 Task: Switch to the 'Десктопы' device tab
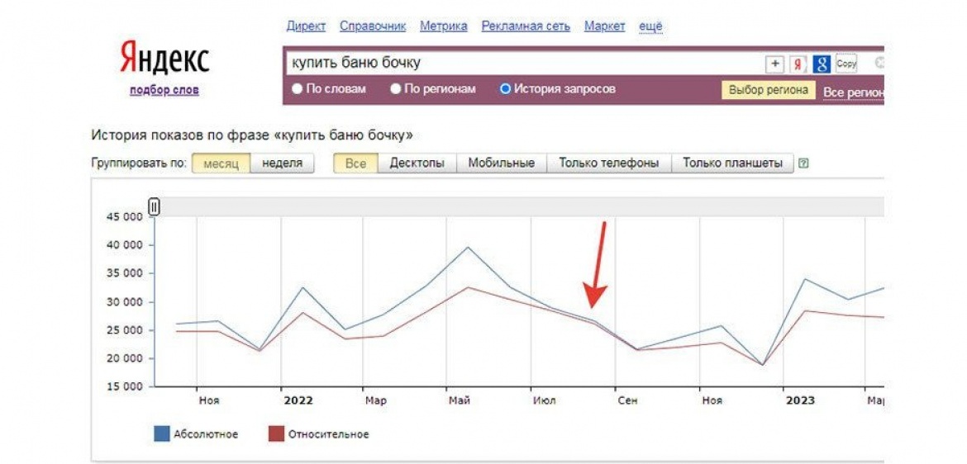coord(417,163)
